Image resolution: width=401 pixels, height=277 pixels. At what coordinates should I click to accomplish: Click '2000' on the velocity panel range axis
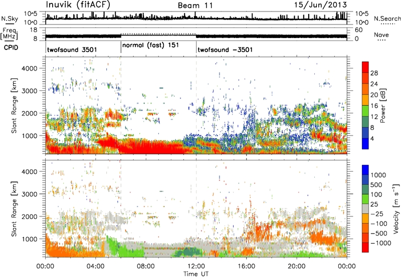tap(29, 216)
